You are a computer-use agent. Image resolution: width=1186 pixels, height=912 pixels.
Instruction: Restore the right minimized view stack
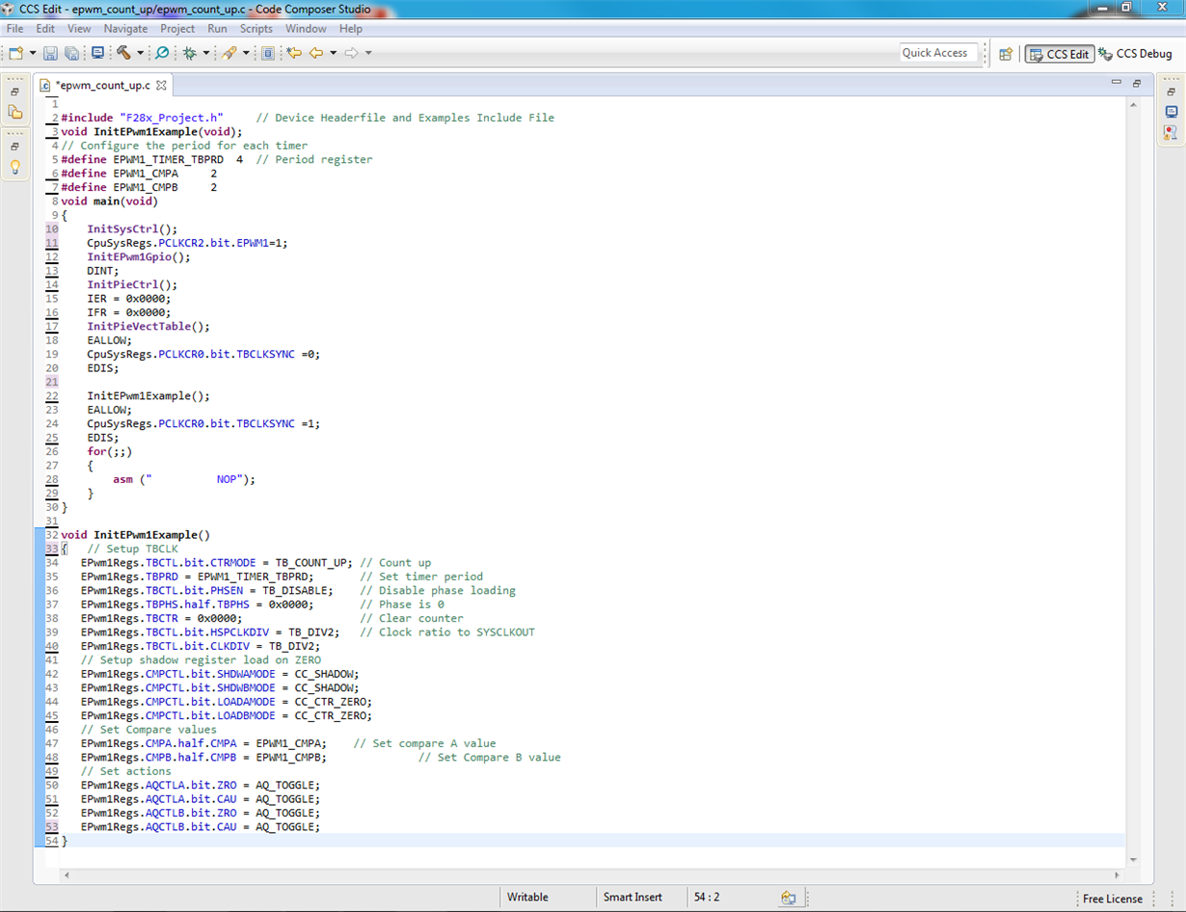pos(1171,92)
